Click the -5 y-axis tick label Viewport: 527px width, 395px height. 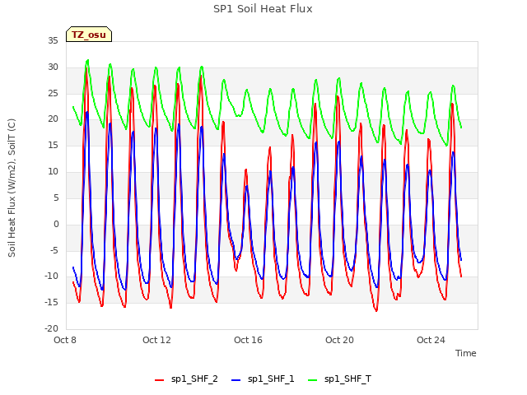click(54, 250)
